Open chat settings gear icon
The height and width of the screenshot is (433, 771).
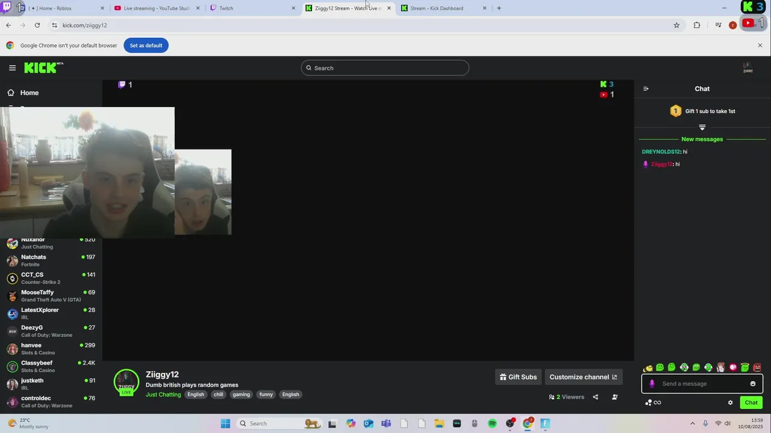[731, 403]
